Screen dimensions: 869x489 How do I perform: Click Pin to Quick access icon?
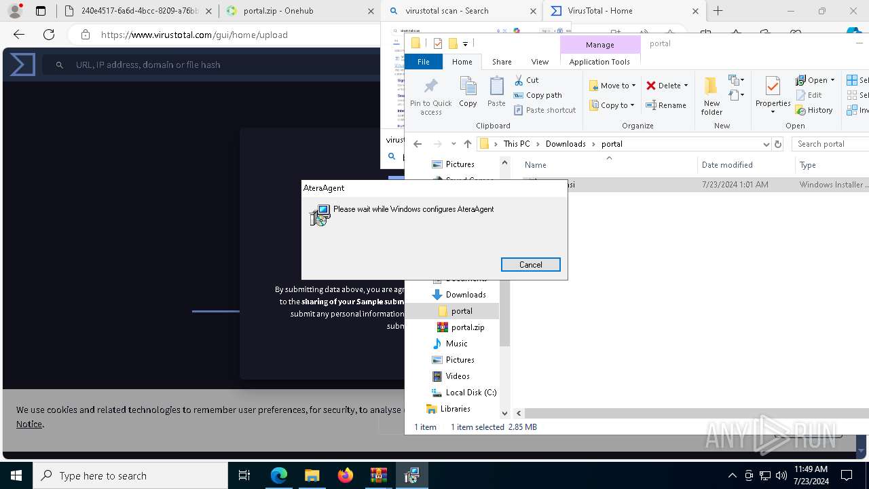click(x=430, y=96)
